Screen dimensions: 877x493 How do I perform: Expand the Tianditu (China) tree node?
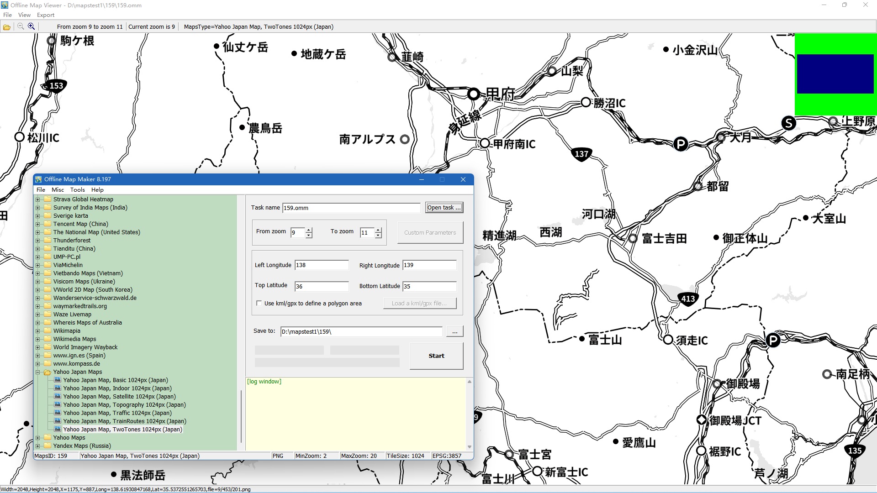(x=38, y=249)
